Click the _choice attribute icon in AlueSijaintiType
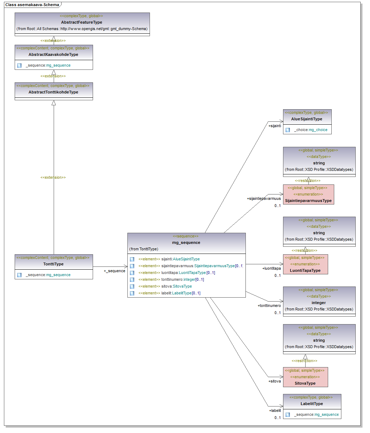Viewport: 370px width, 433px height. pyautogui.click(x=288, y=130)
